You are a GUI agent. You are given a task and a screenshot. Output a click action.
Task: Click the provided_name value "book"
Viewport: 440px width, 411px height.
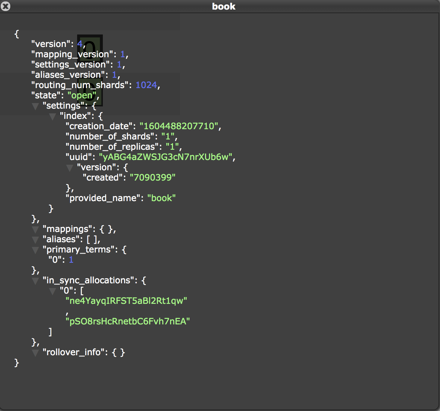pos(161,198)
